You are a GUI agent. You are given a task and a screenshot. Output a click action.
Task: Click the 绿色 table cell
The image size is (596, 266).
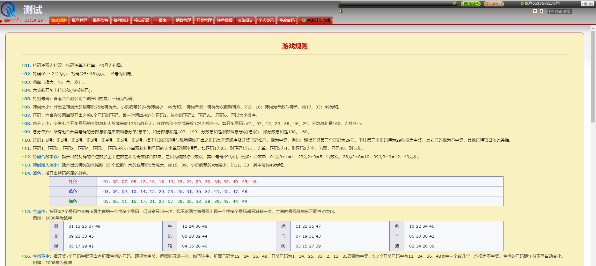(73, 201)
